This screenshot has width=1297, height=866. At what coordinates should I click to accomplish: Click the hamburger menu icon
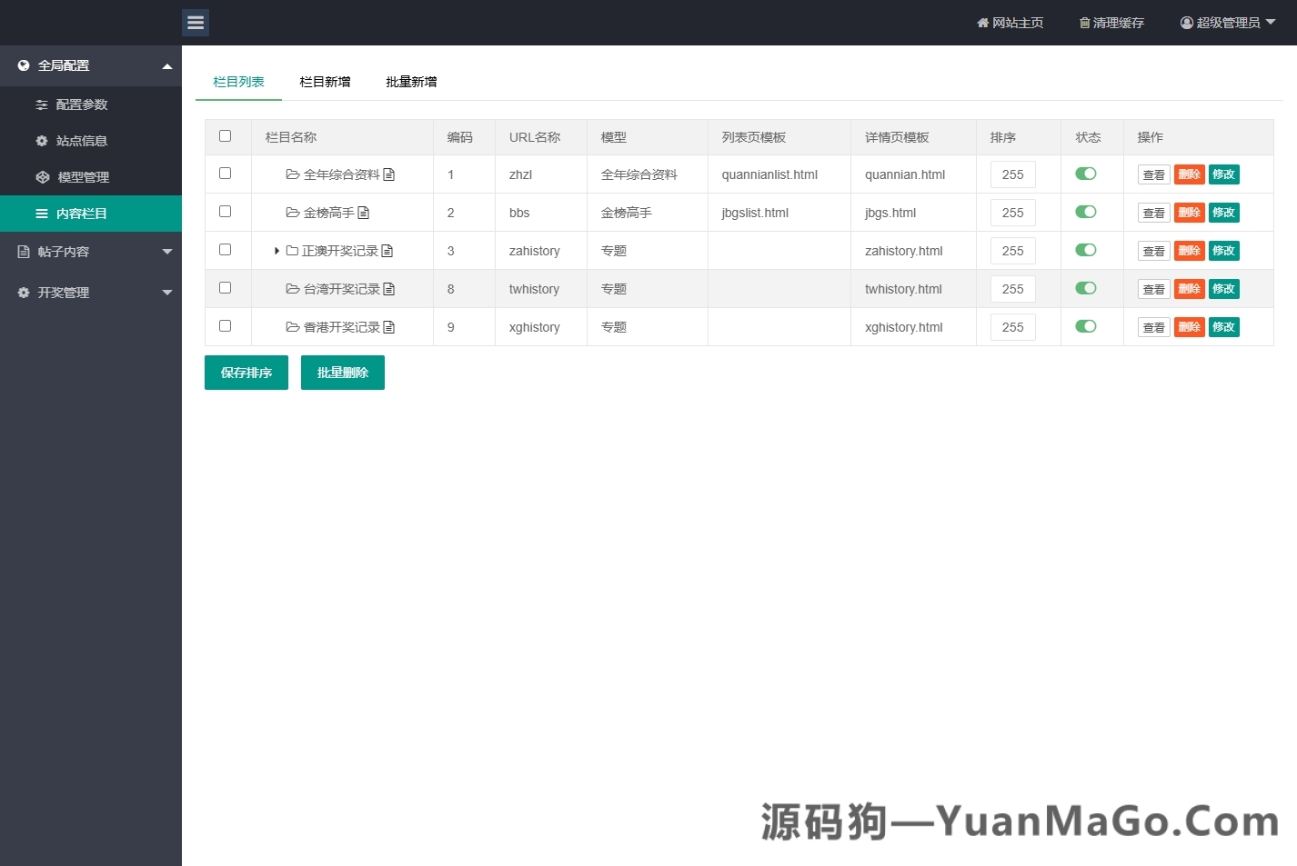pos(196,22)
